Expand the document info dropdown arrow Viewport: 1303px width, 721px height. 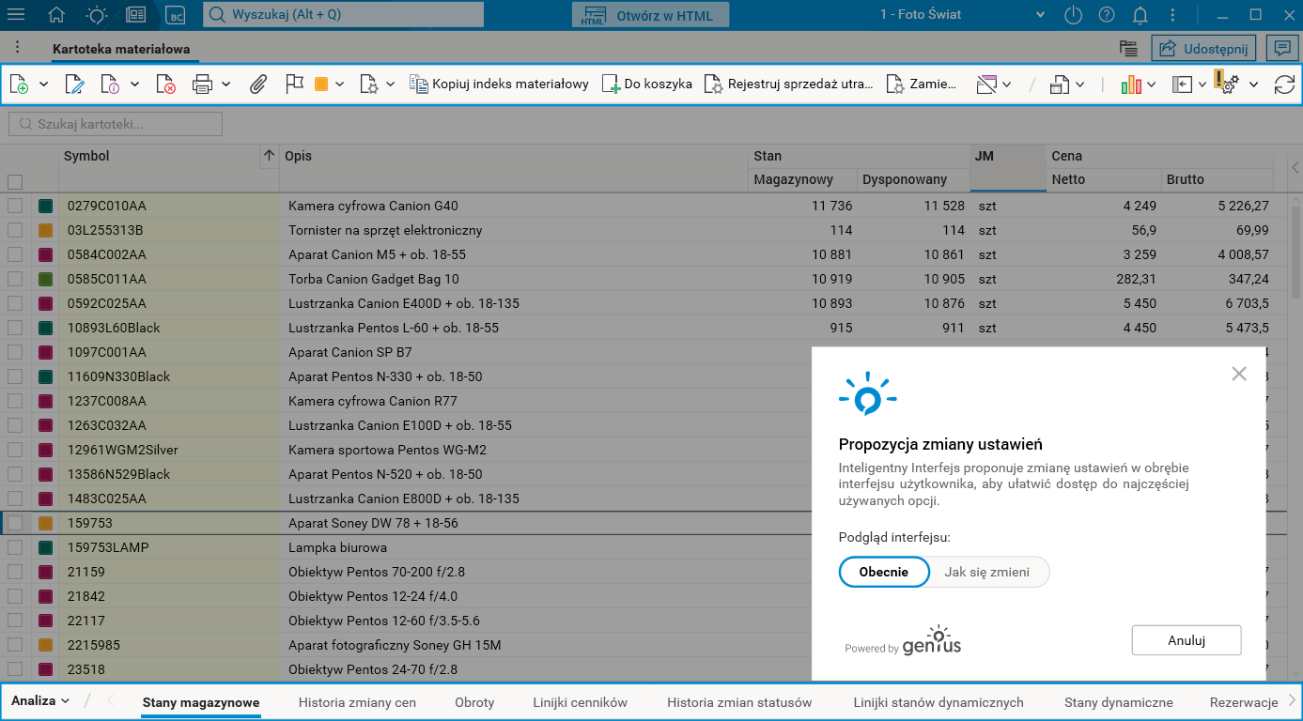135,84
